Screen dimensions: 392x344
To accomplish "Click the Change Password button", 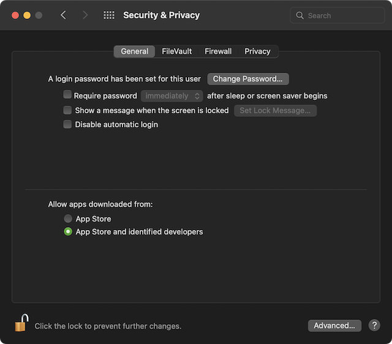I will tap(247, 79).
